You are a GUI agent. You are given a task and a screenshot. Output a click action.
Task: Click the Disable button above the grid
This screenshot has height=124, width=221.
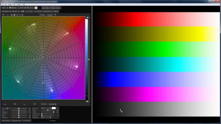[50, 15]
